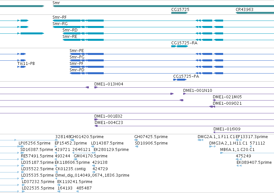Click the LP05256.5prime EST label
The image size is (274, 193).
click(x=34, y=143)
